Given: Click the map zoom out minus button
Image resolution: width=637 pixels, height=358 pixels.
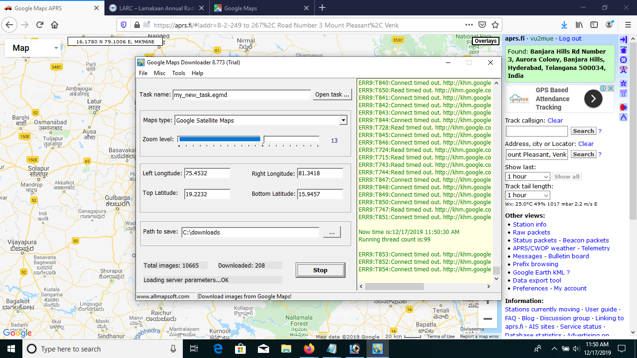Looking at the screenshot, I should click(487, 318).
